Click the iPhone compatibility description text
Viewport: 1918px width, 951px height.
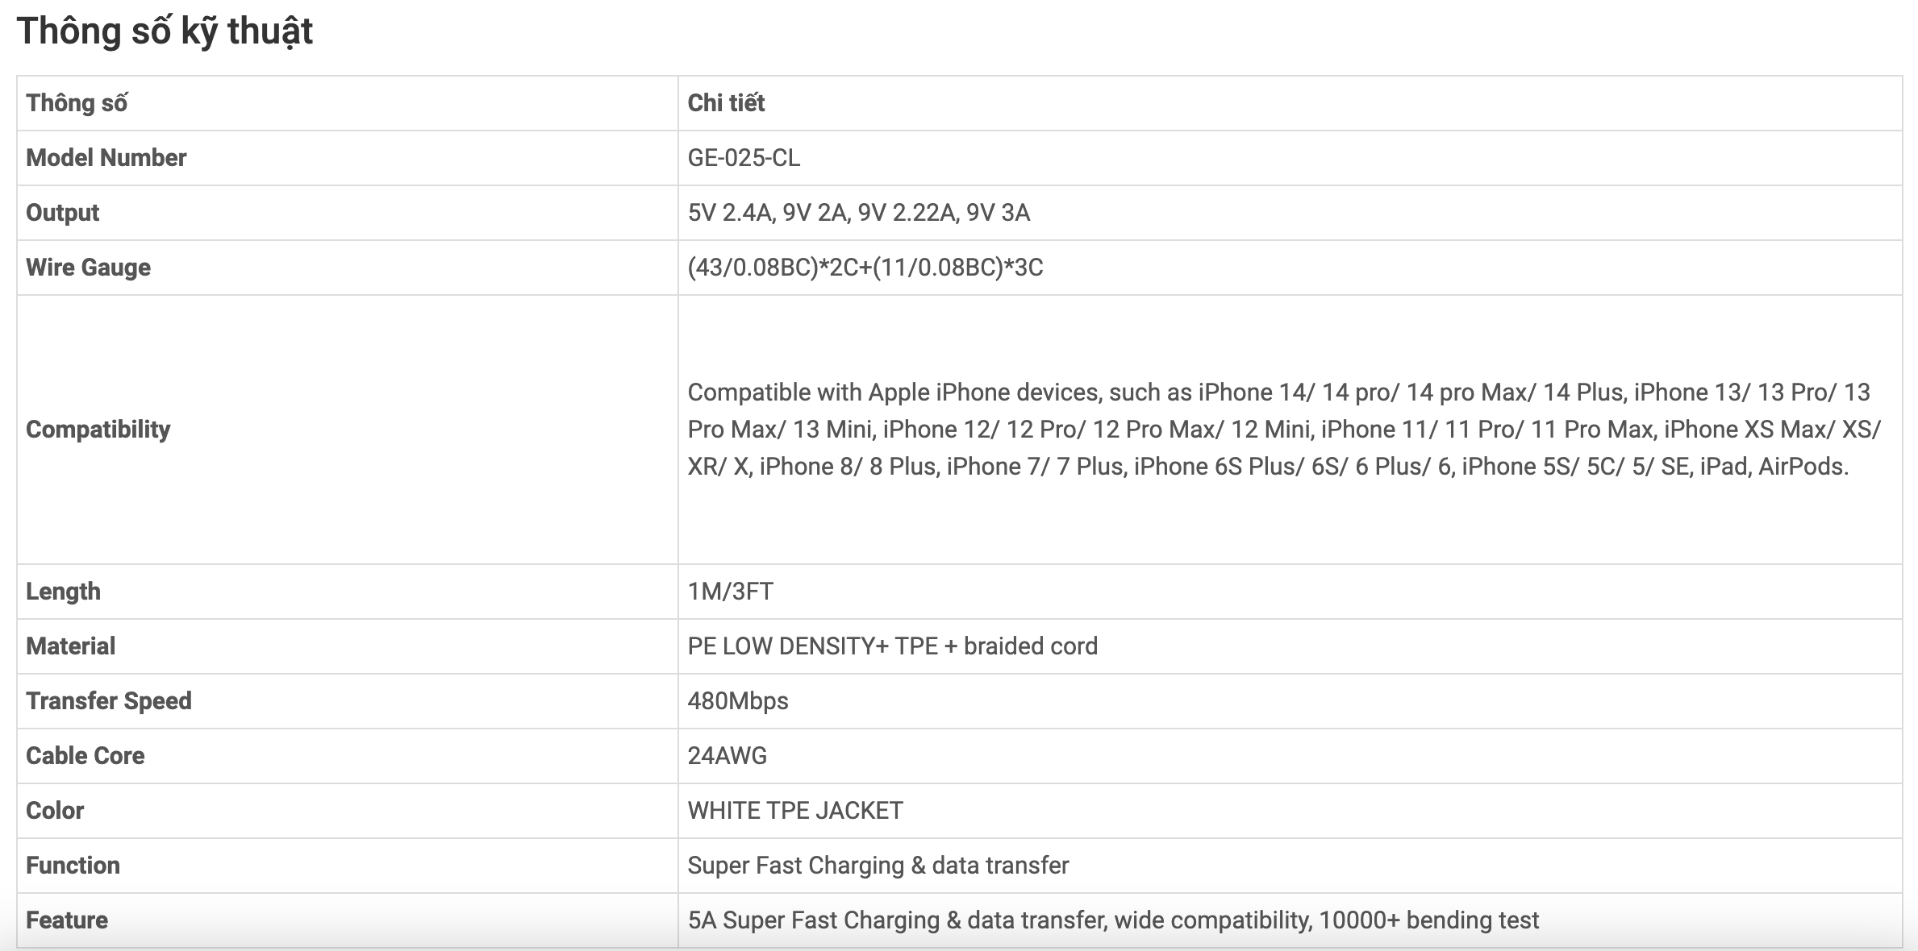[1284, 430]
